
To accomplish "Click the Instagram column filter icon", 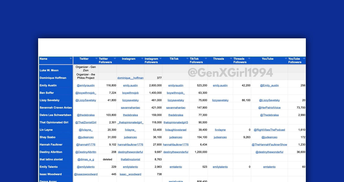I will tap(142, 59).
